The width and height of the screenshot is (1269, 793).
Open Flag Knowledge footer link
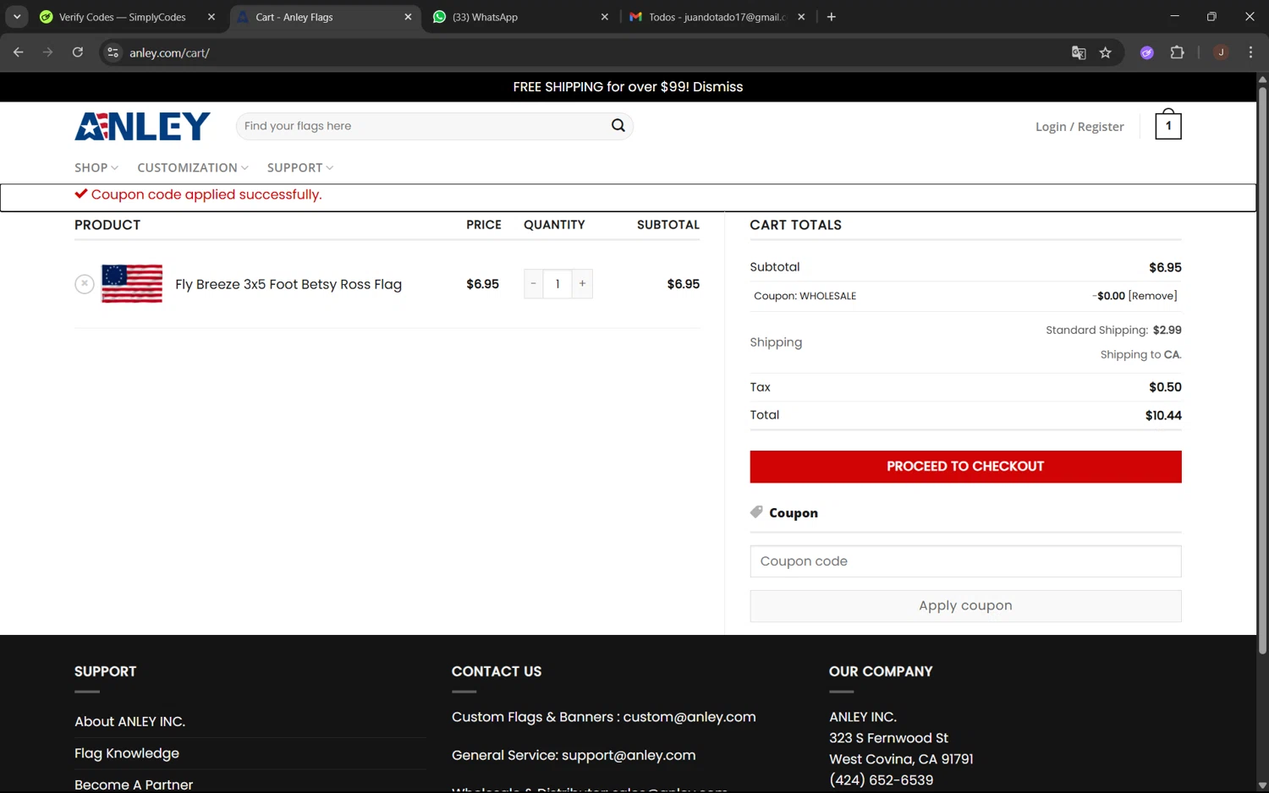pos(127,753)
